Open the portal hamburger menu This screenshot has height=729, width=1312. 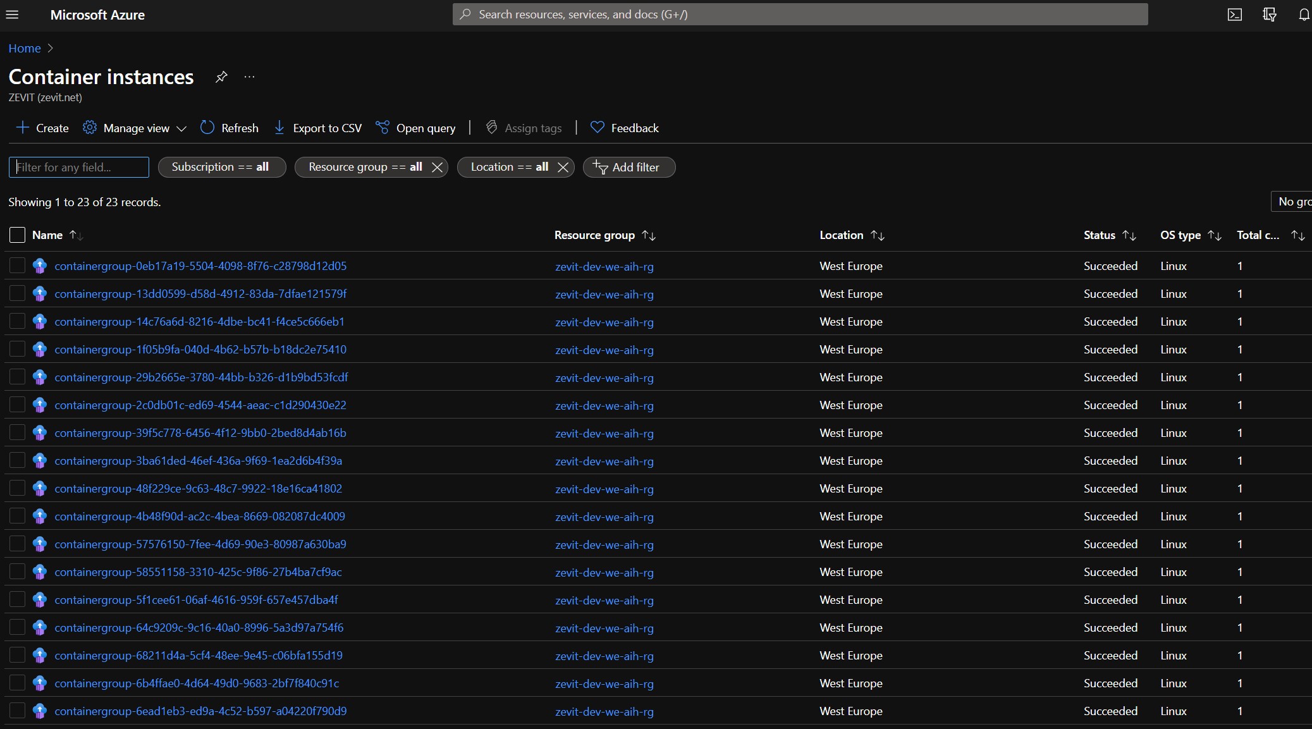click(12, 15)
